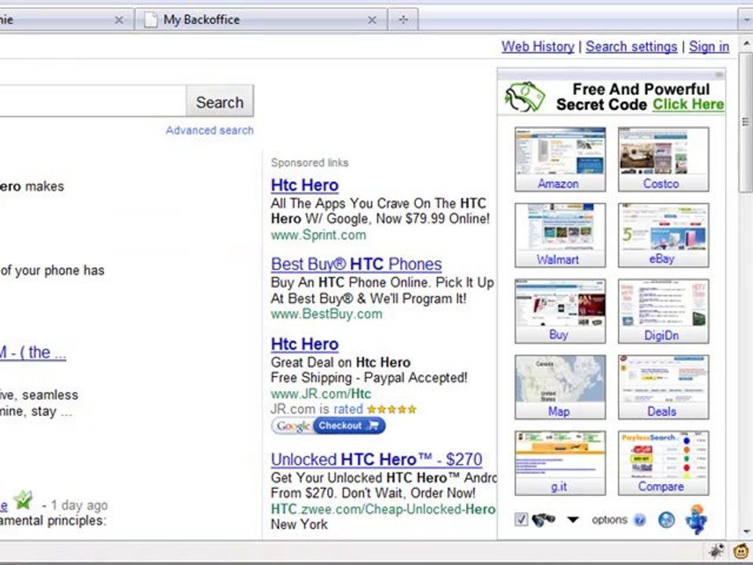The image size is (753, 565).
Task: Toggle the checkbox beside the binoculars icon
Action: coord(521,519)
